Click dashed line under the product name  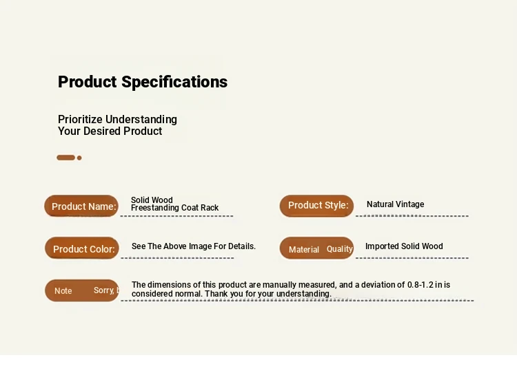[x=176, y=216]
